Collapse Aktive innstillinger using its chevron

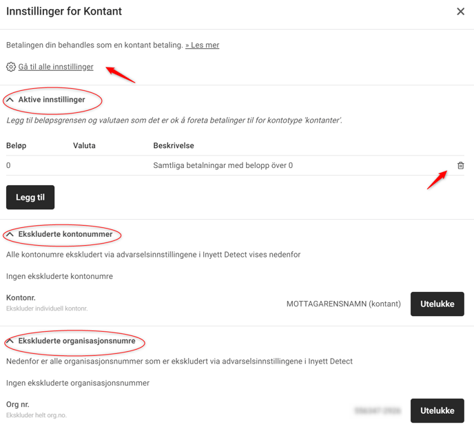(x=10, y=100)
